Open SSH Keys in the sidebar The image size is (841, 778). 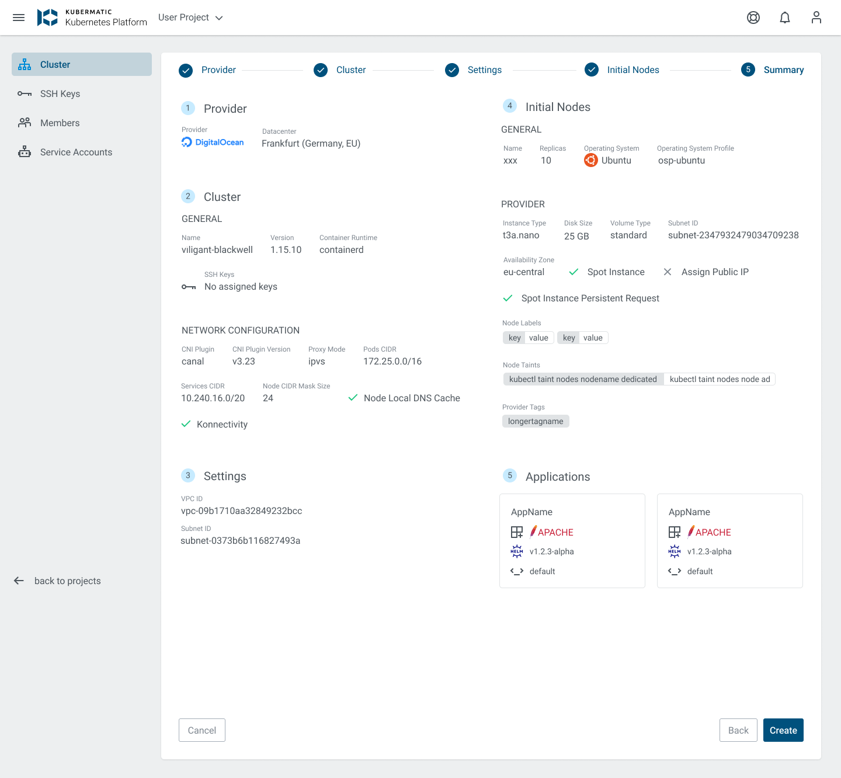(82, 93)
